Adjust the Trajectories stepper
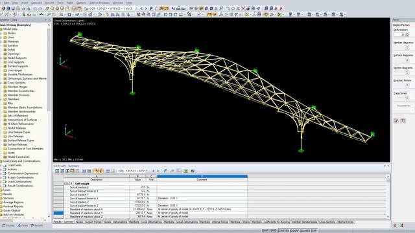Viewport: 415px width, 233px height. [x=407, y=98]
